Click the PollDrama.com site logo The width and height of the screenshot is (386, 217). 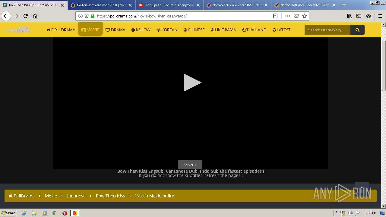point(17,30)
